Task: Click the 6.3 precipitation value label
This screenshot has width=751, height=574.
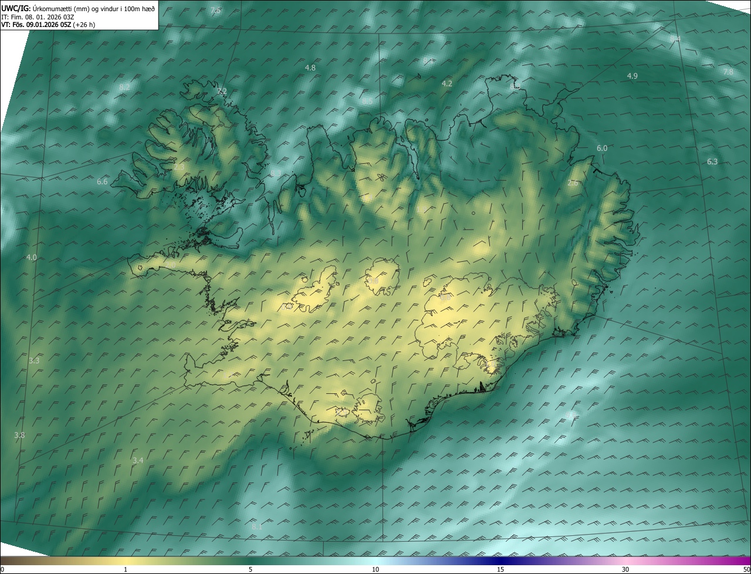Action: pos(712,162)
